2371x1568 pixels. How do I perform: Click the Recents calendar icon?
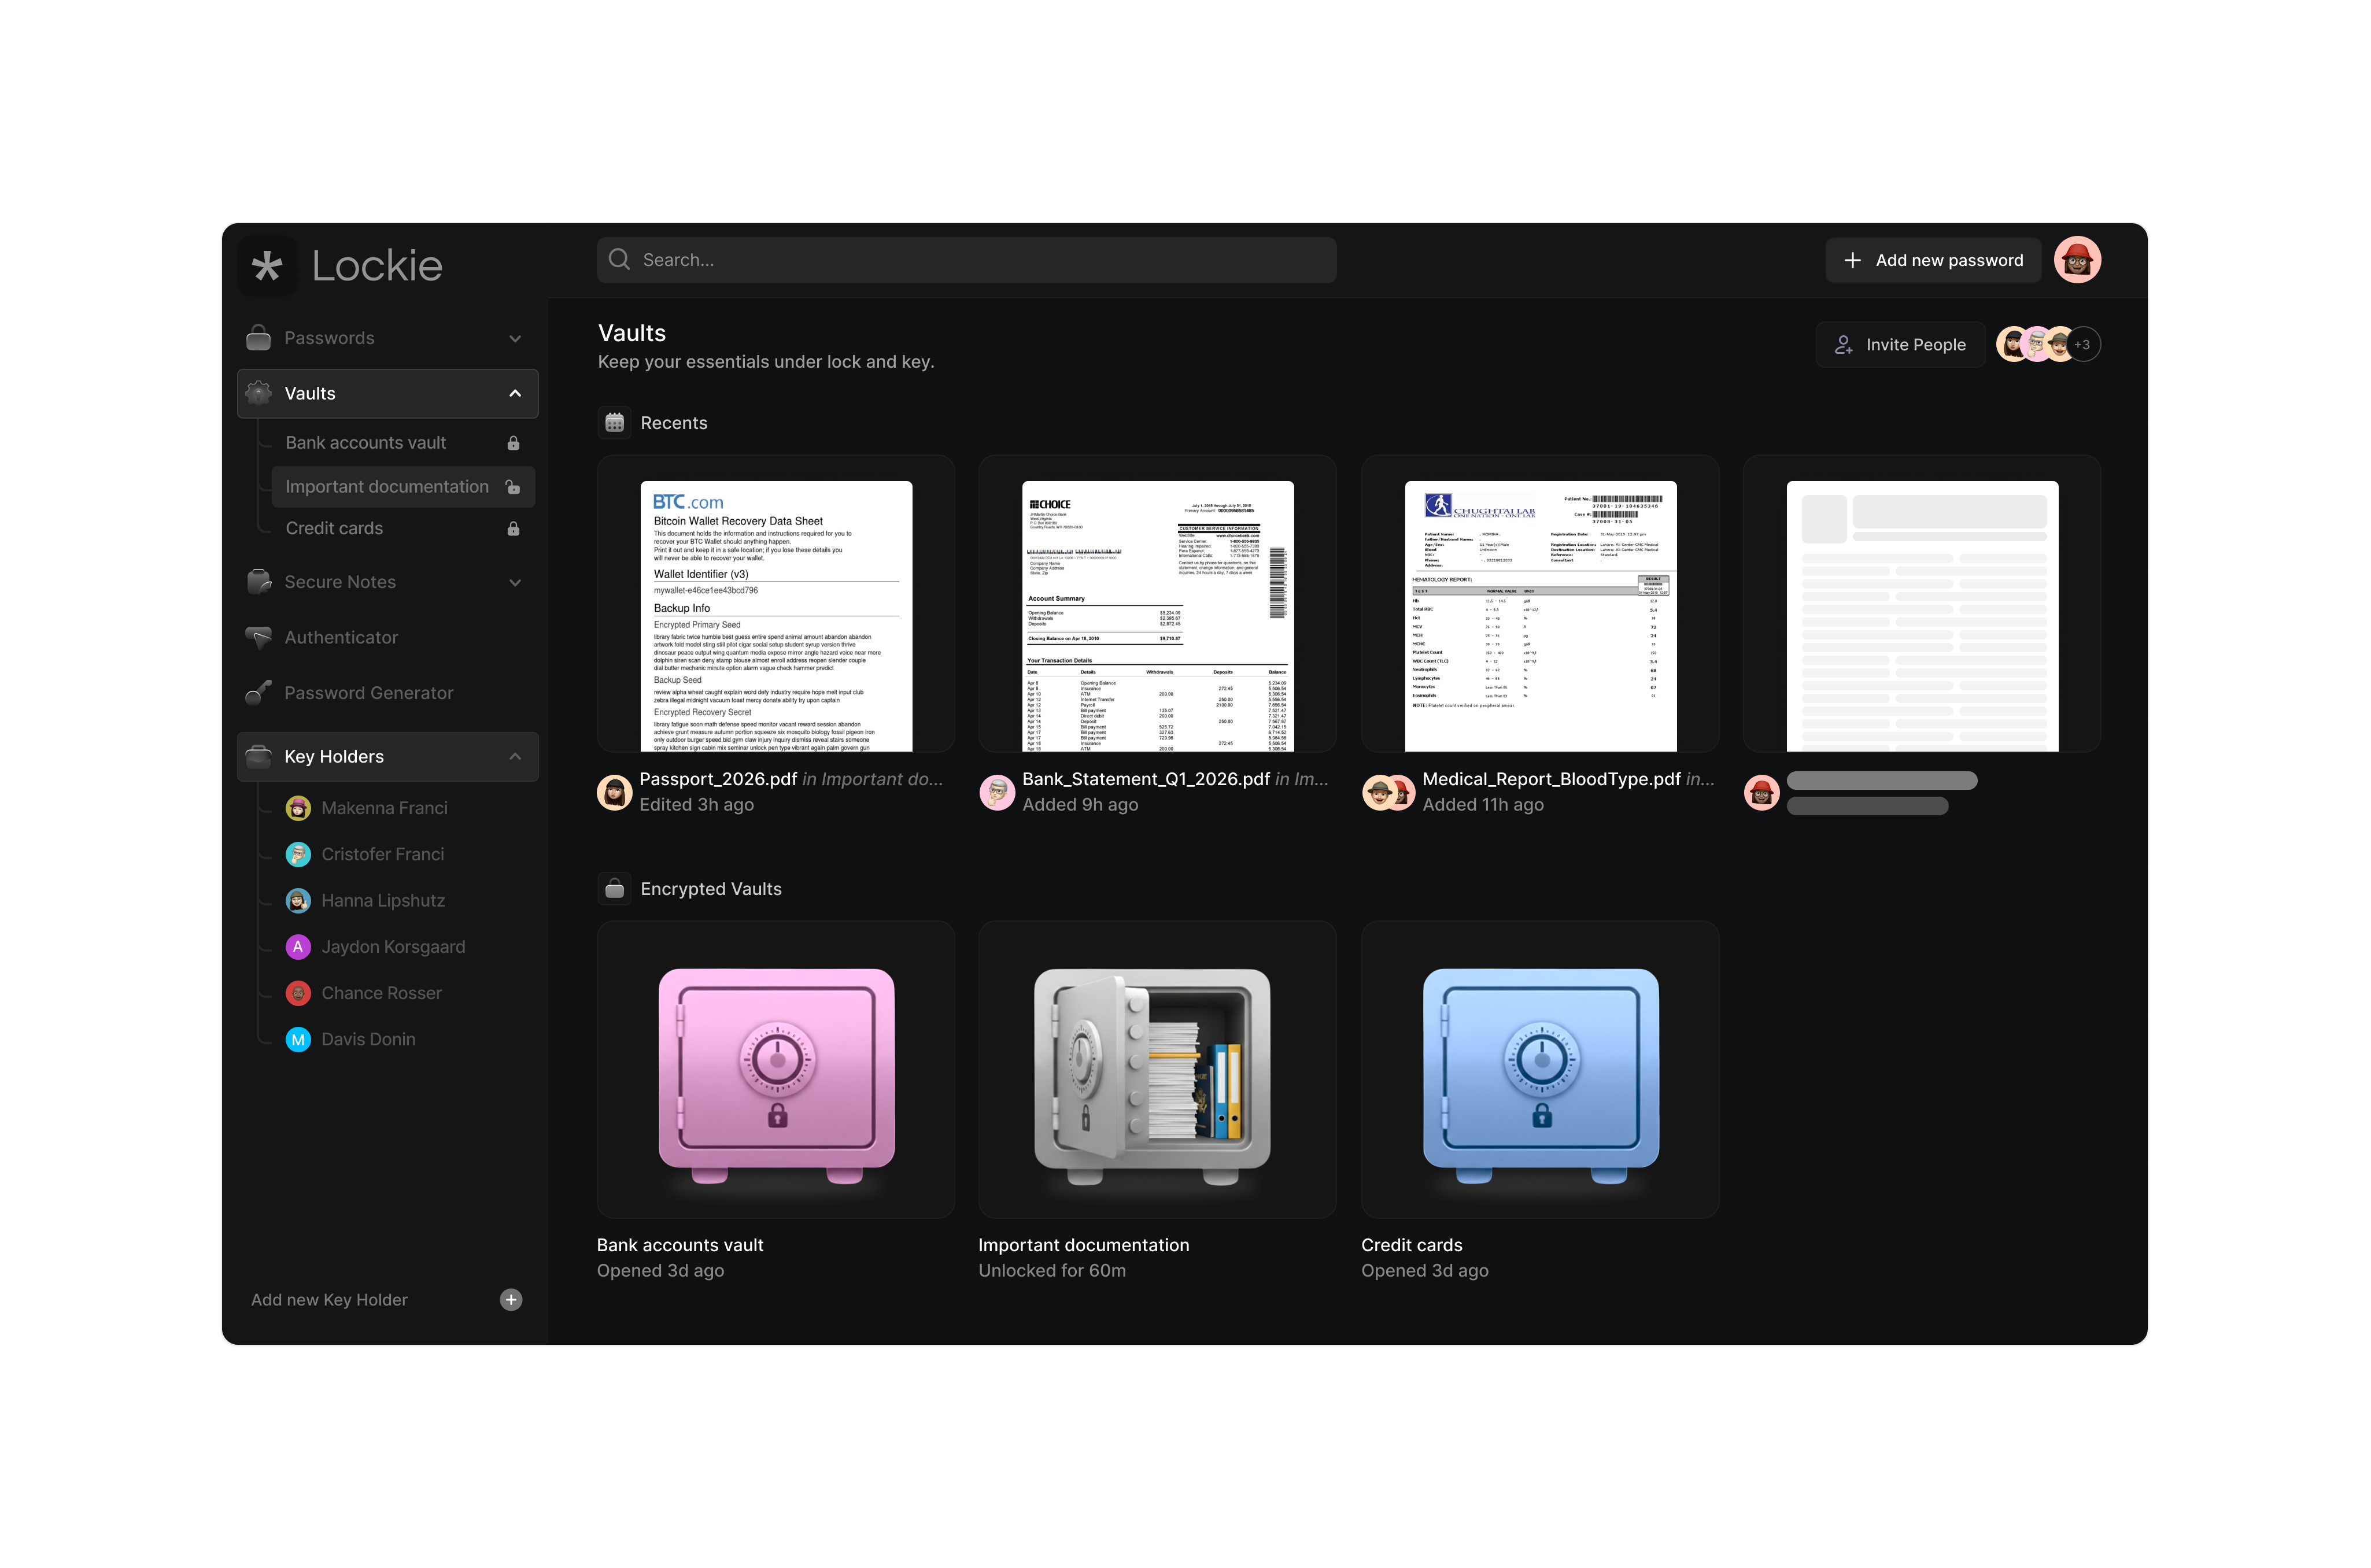(x=615, y=423)
